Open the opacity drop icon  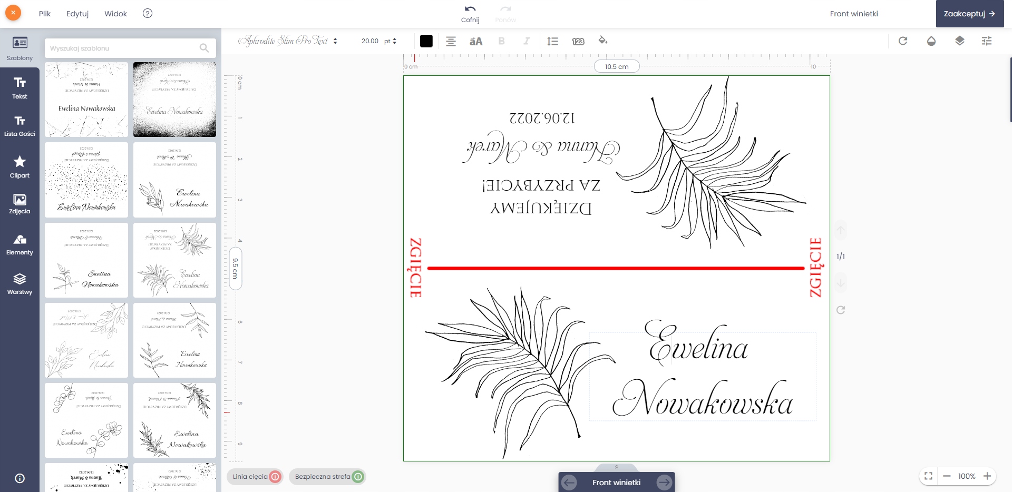931,41
